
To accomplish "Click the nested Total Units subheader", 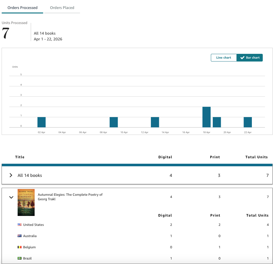I will (x=257, y=215).
